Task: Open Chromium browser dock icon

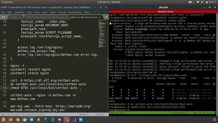Action: point(25,120)
